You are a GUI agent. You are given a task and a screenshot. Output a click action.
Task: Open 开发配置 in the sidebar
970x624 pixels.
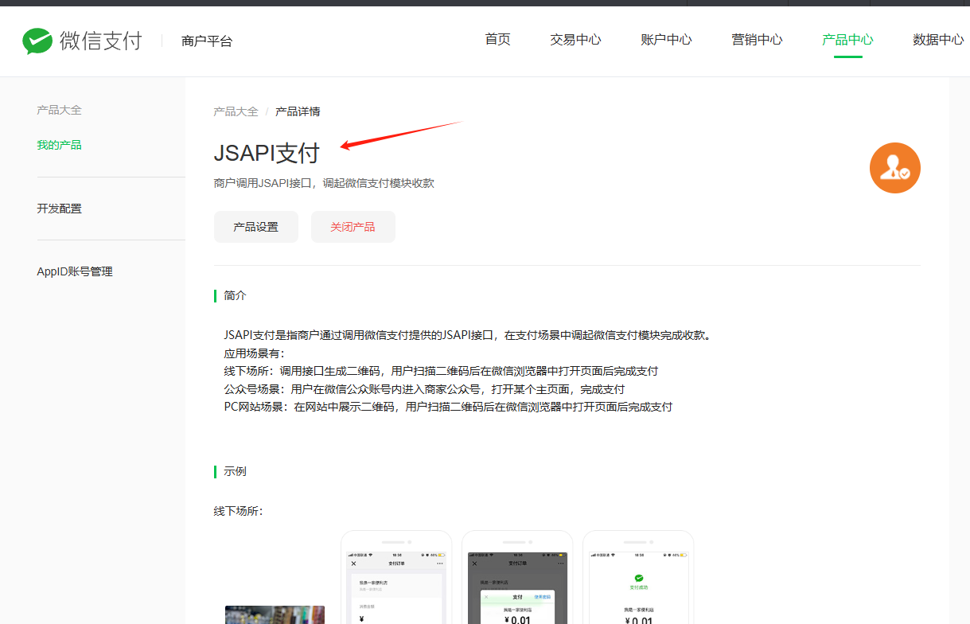click(x=59, y=209)
